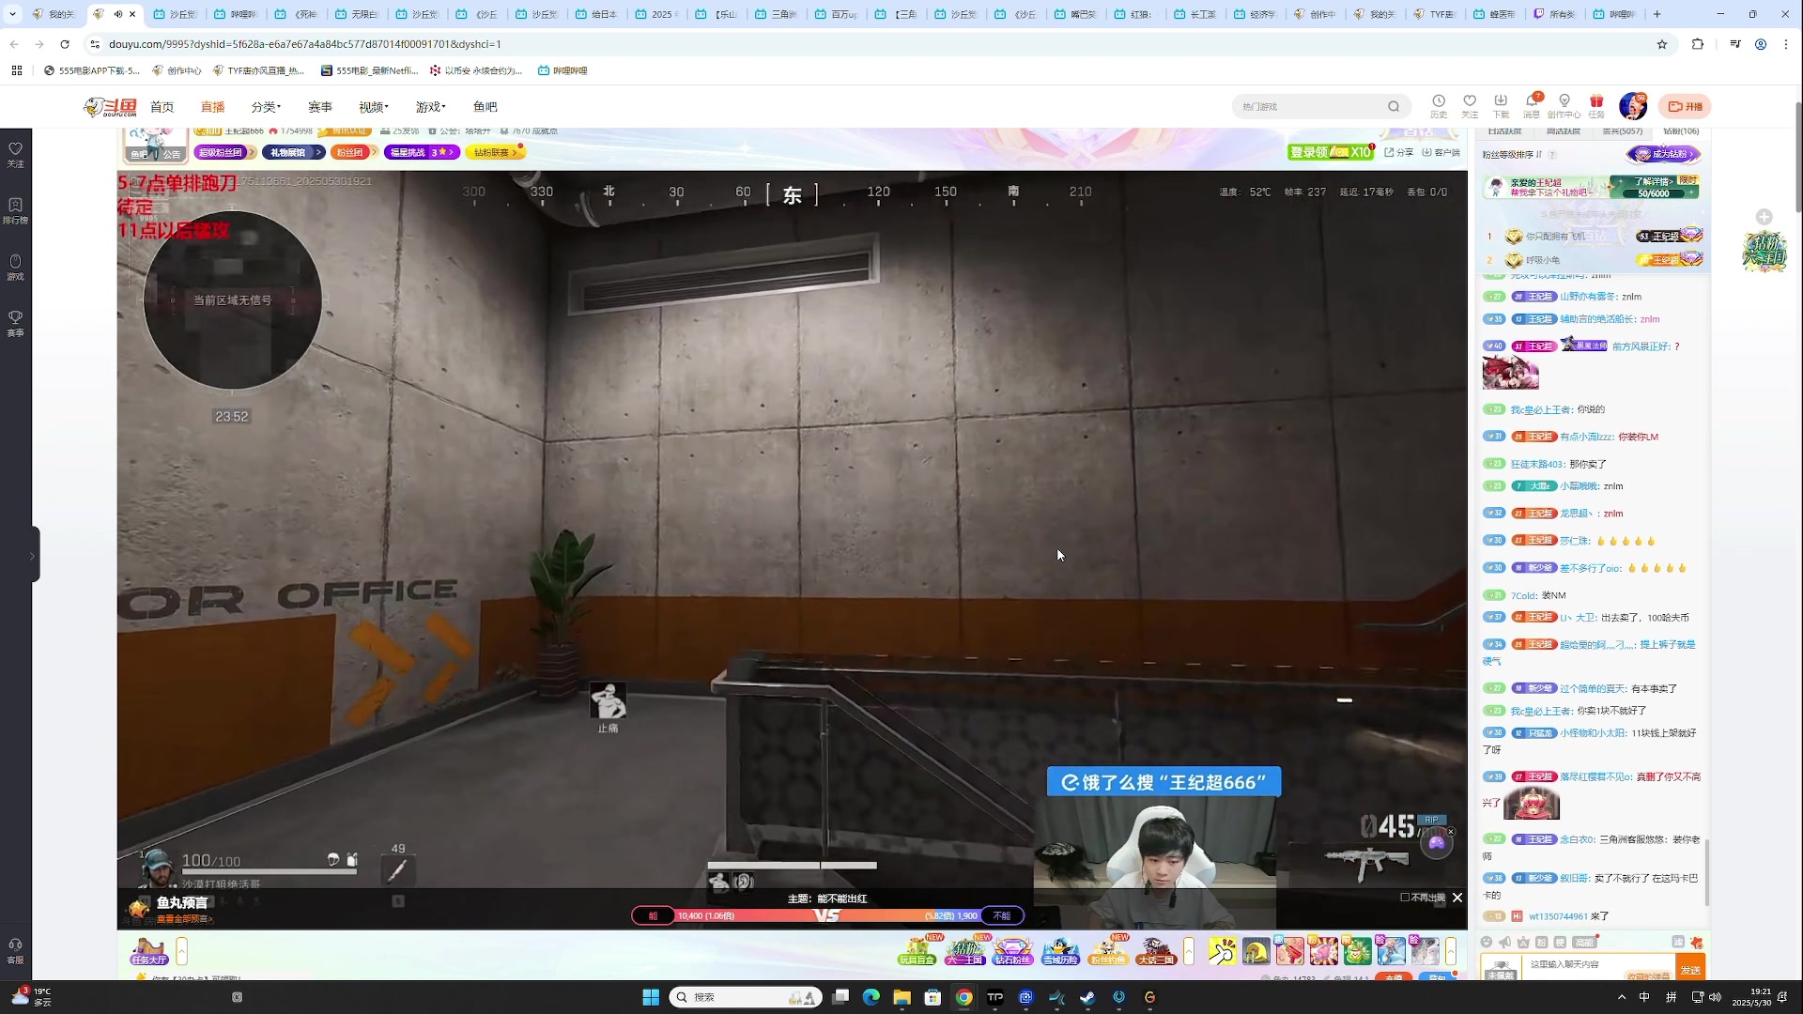Click the chat input field
This screenshot has height=1014, width=1803.
coord(1596,965)
